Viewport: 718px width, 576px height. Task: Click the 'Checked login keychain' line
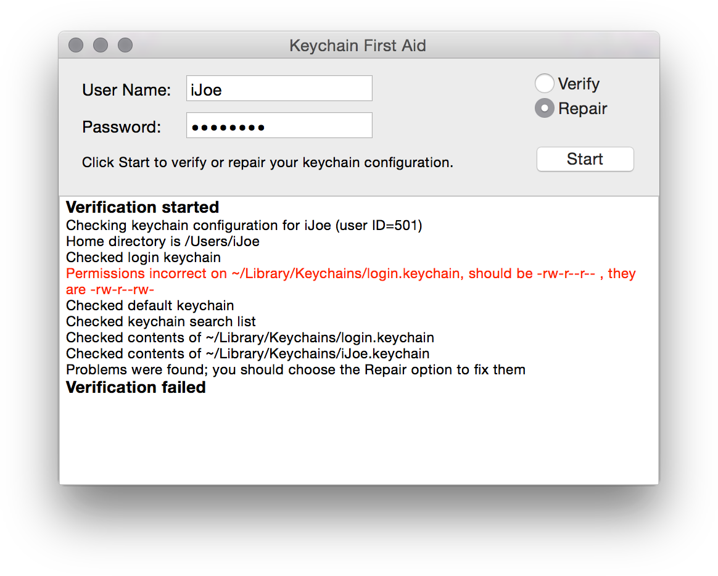click(x=143, y=257)
